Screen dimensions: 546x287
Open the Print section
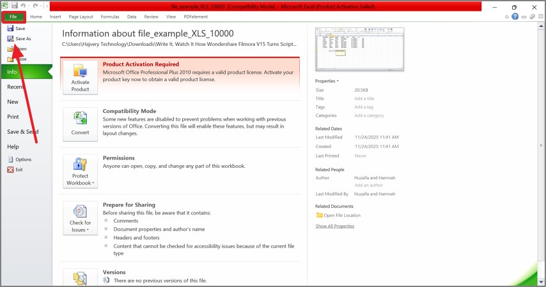point(13,117)
